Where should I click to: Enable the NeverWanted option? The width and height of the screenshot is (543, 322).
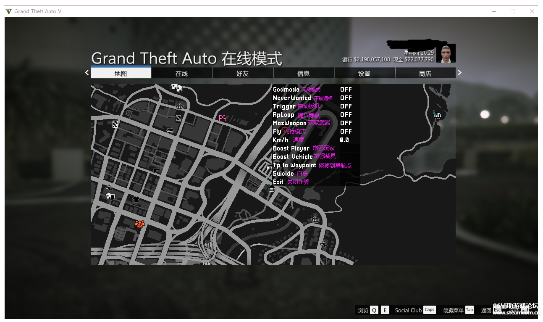pos(346,98)
